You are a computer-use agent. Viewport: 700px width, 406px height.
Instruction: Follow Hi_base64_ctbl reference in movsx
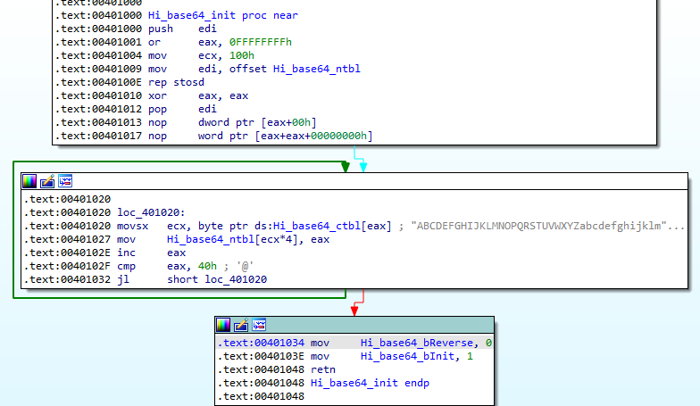[x=316, y=226]
